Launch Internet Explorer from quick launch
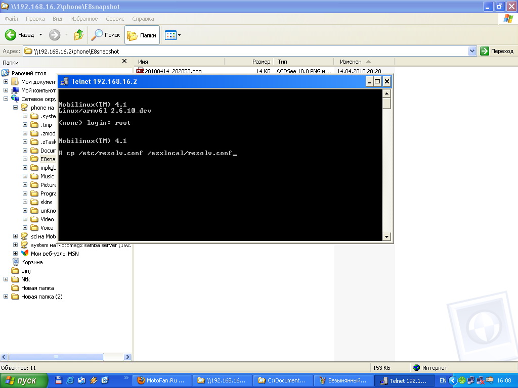 70,380
